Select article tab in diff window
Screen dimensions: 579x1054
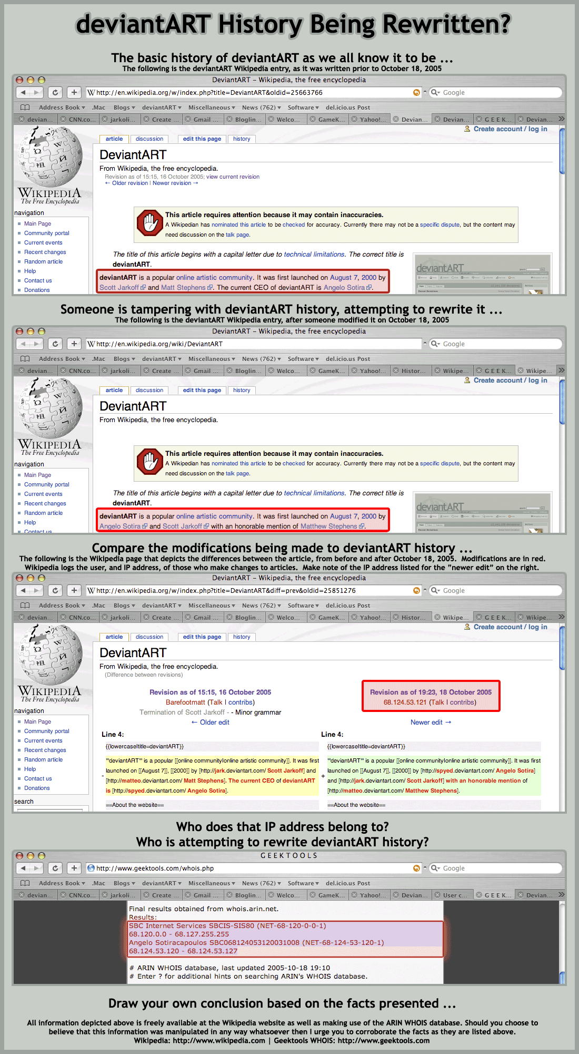114,637
